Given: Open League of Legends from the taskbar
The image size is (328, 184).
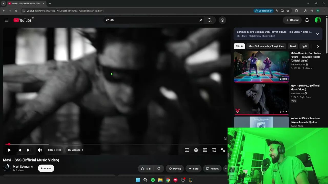Looking at the screenshot, I should point(190,180).
